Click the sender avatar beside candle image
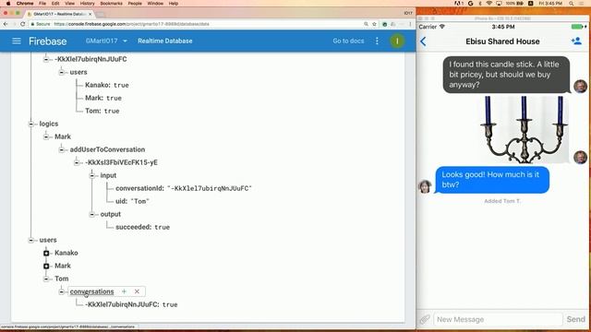 [x=581, y=158]
